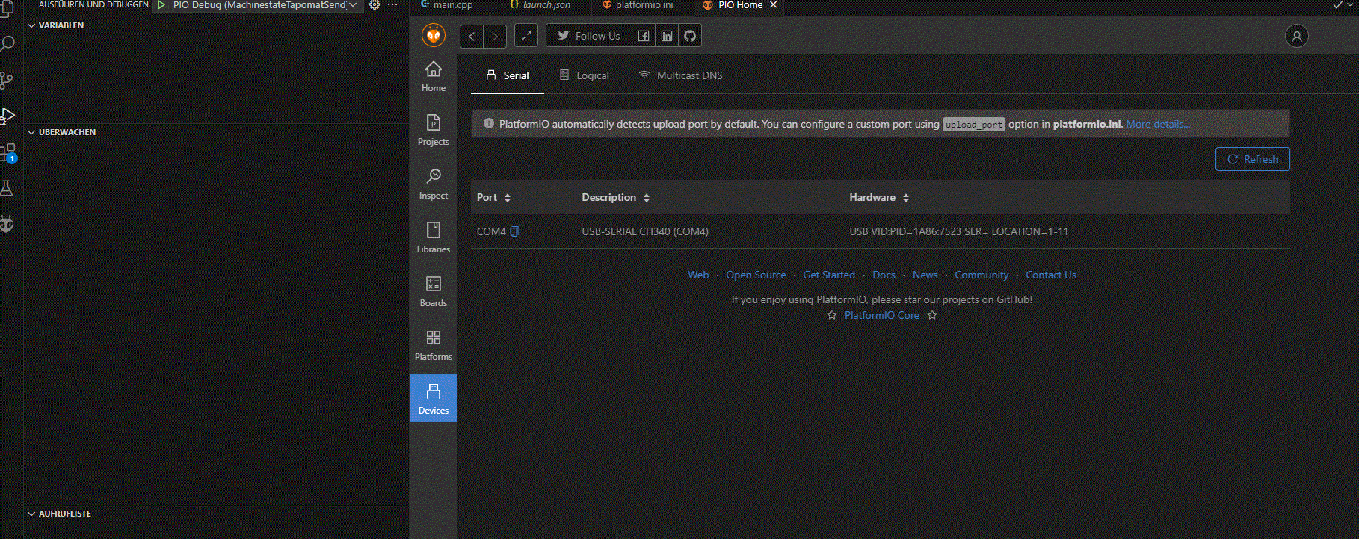Click the expand fullscreen arrows button
This screenshot has width=1359, height=539.
(526, 35)
